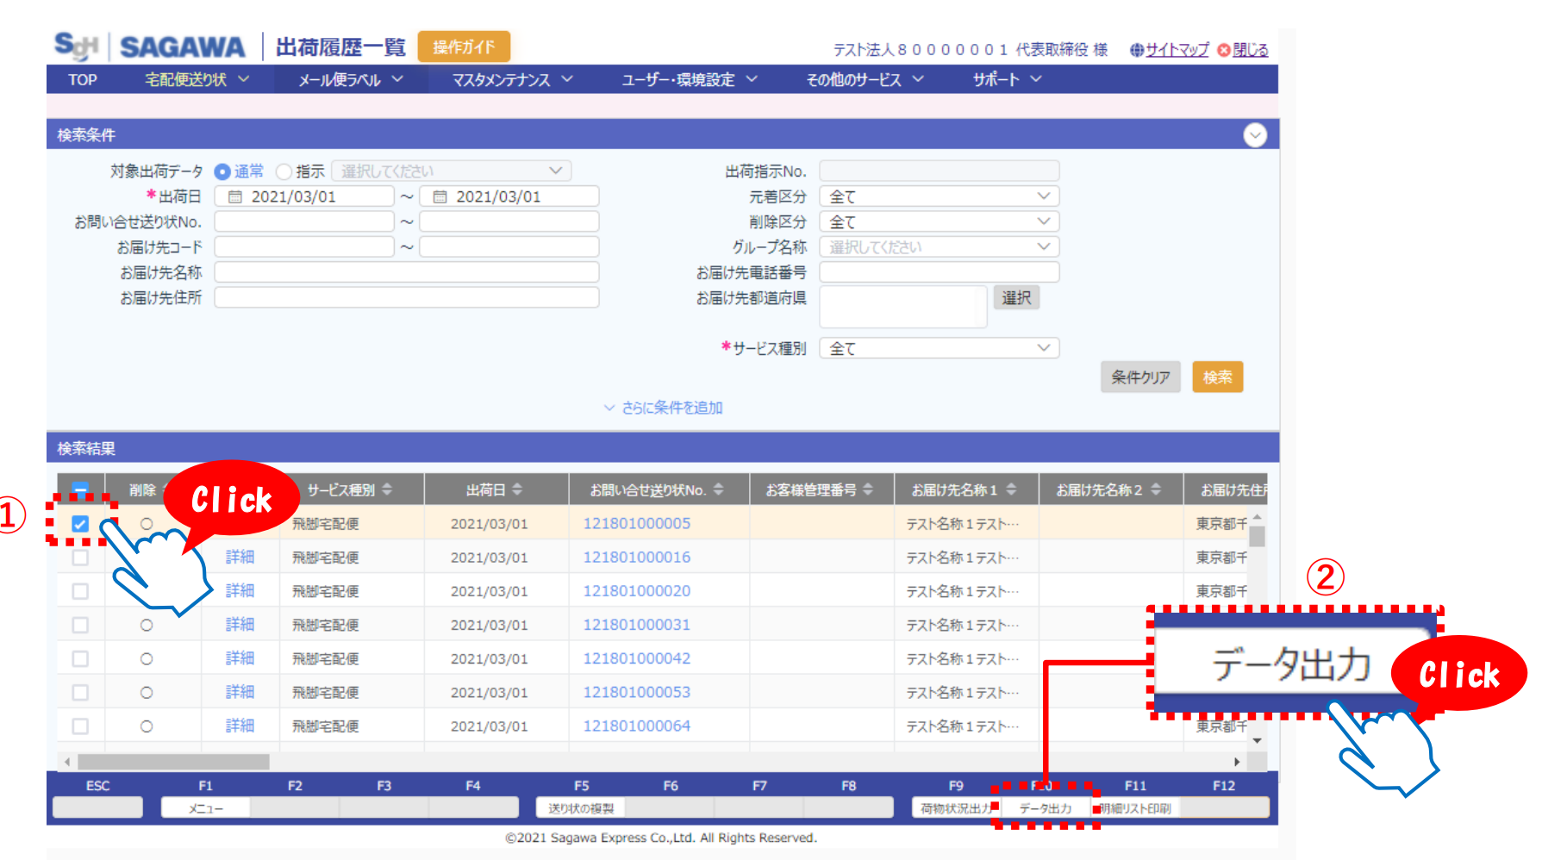The width and height of the screenshot is (1567, 860).
Task: Open the 元着区分 dropdown
Action: click(939, 196)
